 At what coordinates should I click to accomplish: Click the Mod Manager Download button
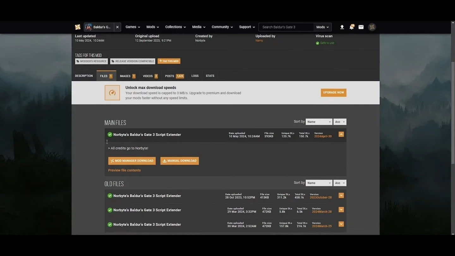132,161
